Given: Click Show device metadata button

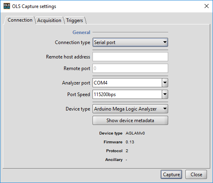Looking at the screenshot, I should point(130,121).
